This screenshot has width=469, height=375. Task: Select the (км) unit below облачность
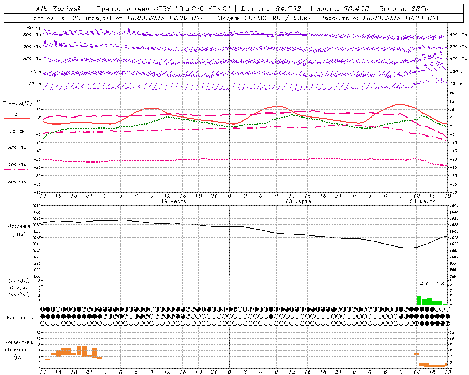(19, 357)
